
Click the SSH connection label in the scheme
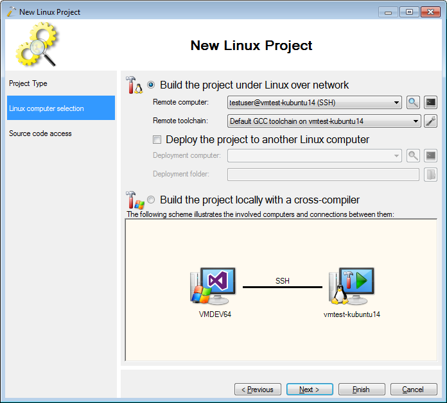(x=283, y=281)
